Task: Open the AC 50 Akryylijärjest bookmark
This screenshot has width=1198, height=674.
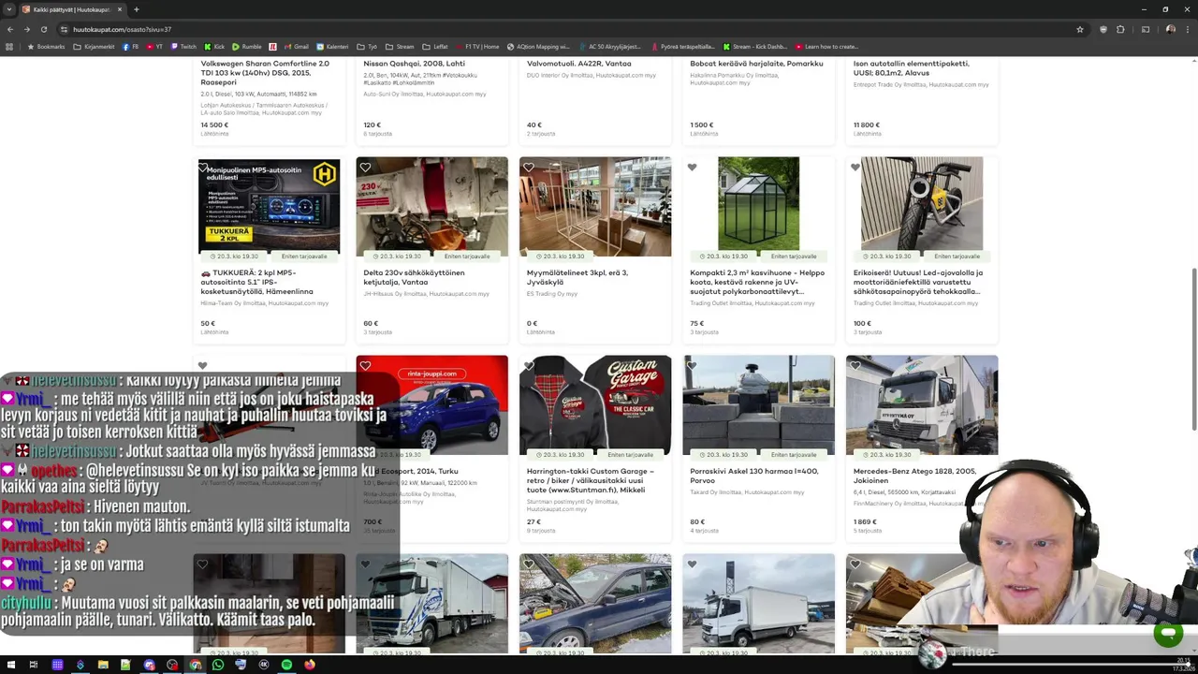Action: tap(609, 46)
